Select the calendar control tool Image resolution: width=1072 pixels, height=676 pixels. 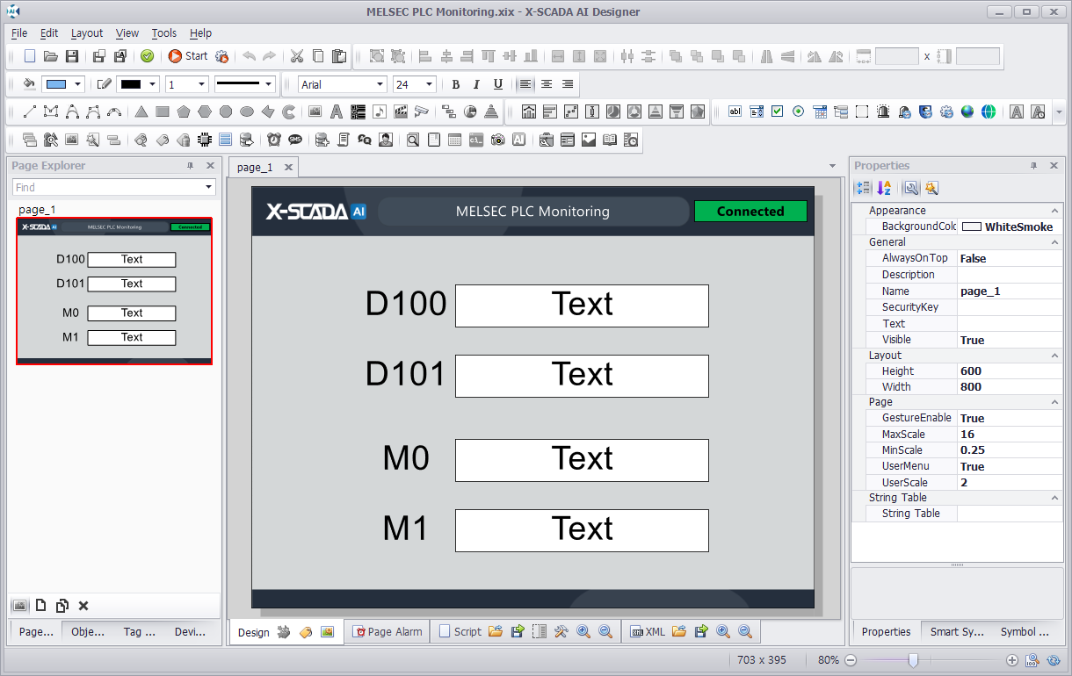tap(820, 111)
